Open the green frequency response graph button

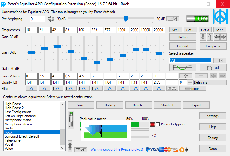[x=182, y=68]
